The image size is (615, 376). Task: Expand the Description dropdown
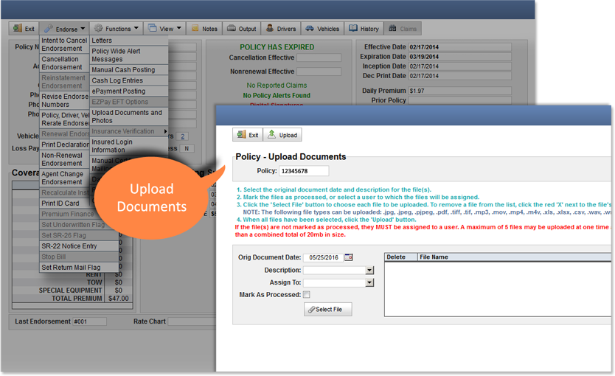tap(369, 270)
